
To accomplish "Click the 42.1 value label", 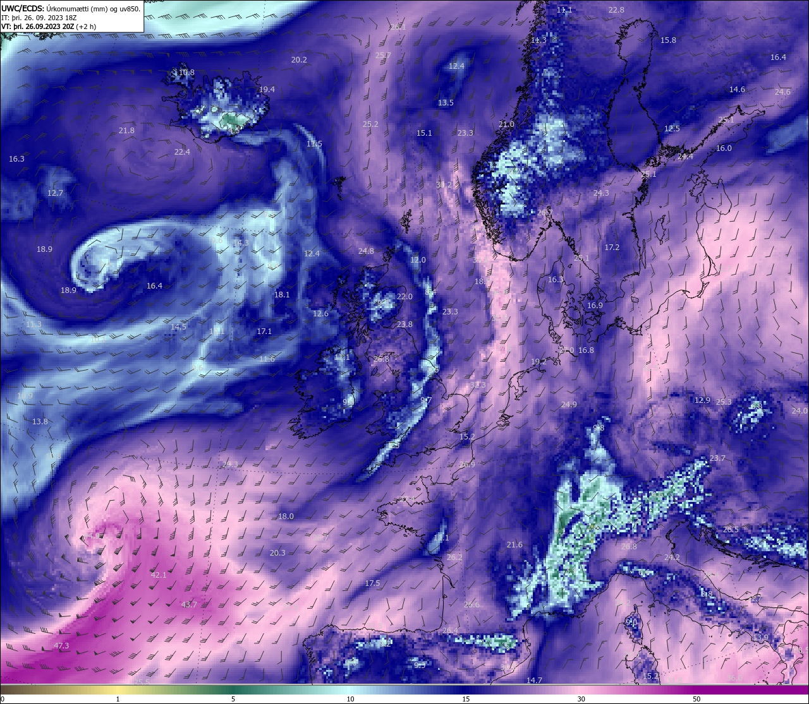I will tap(159, 575).
